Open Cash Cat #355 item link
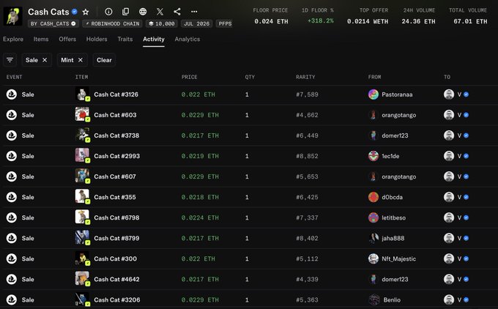The width and height of the screenshot is (498, 309). (x=115, y=197)
